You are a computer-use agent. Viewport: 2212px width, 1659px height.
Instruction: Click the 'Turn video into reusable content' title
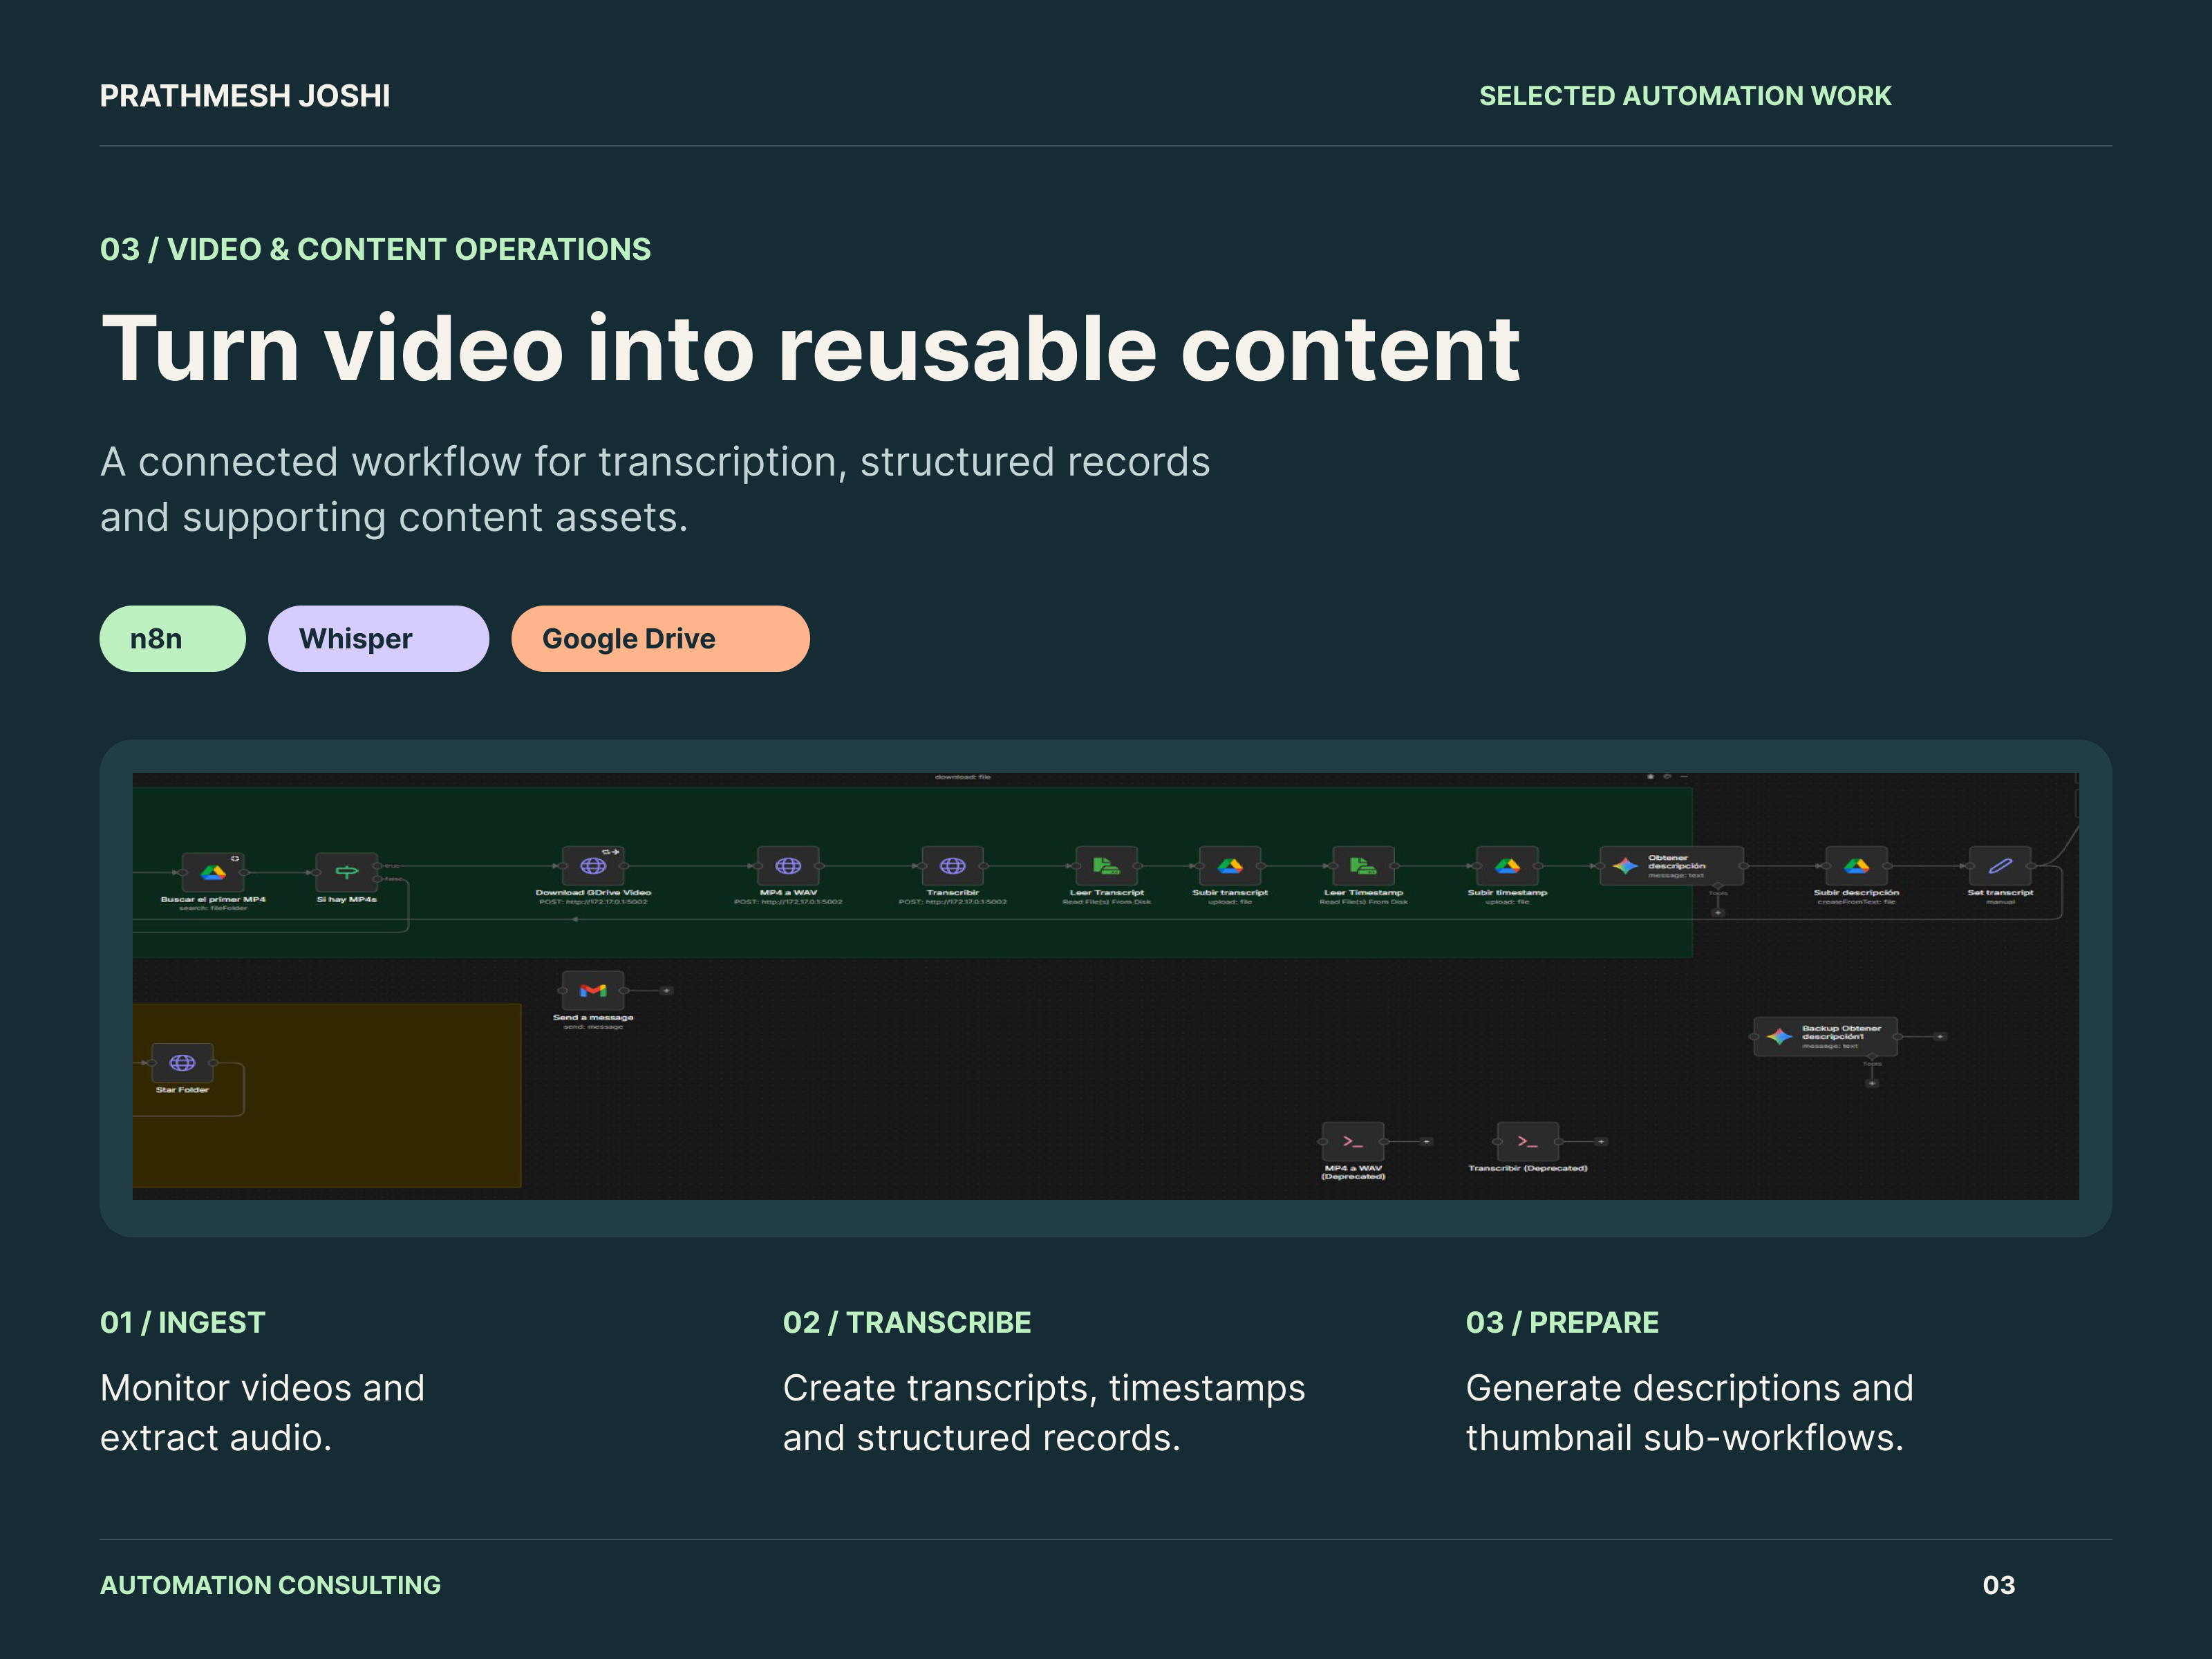click(810, 349)
